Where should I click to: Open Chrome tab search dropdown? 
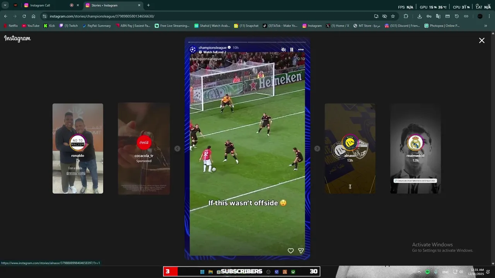click(x=5, y=5)
